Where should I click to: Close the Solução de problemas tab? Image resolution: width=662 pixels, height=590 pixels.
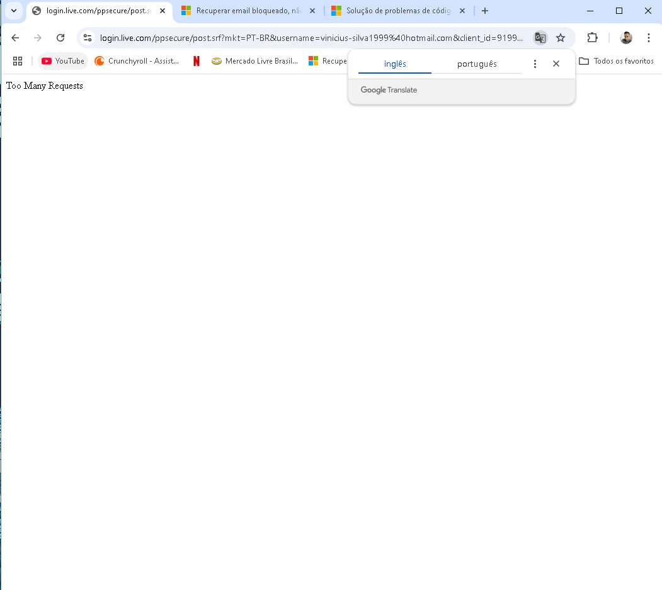[x=462, y=11]
